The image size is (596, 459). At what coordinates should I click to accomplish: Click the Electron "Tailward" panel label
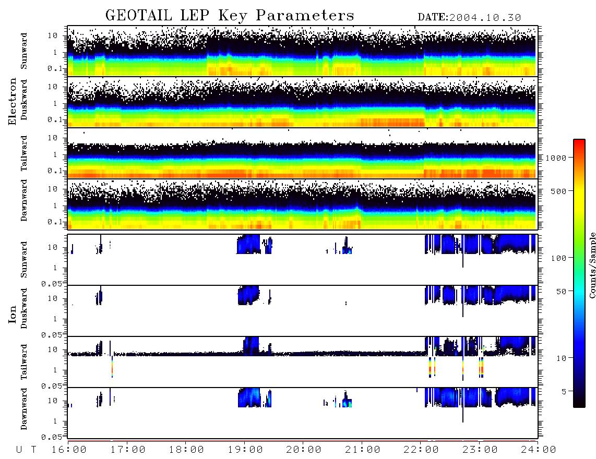tap(24, 153)
